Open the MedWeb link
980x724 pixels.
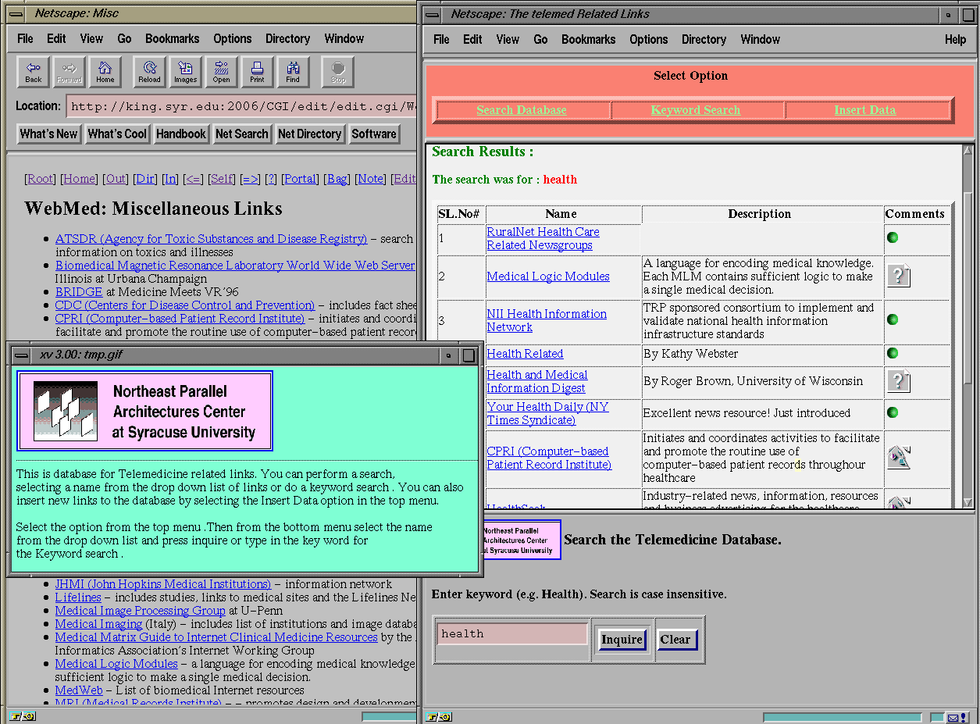coord(79,690)
